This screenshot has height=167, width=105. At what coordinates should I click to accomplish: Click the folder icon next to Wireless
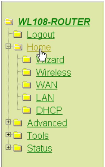point(27,72)
